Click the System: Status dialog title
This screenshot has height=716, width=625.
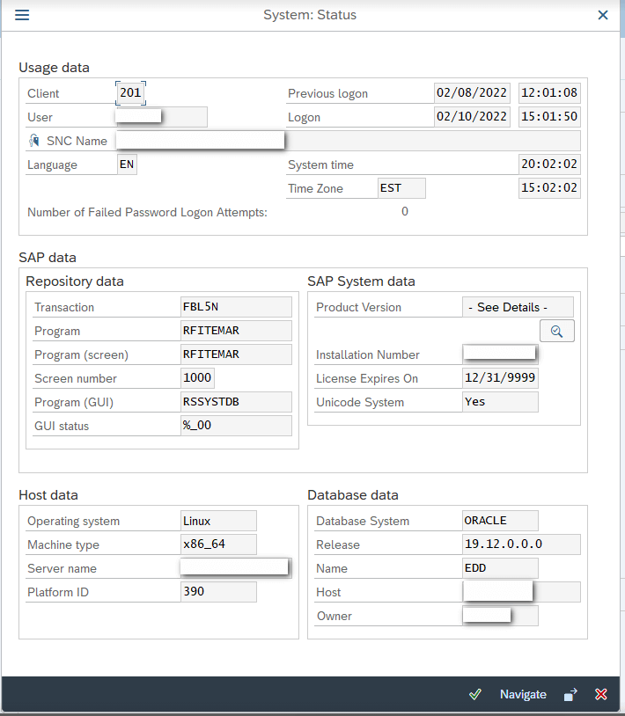point(310,15)
